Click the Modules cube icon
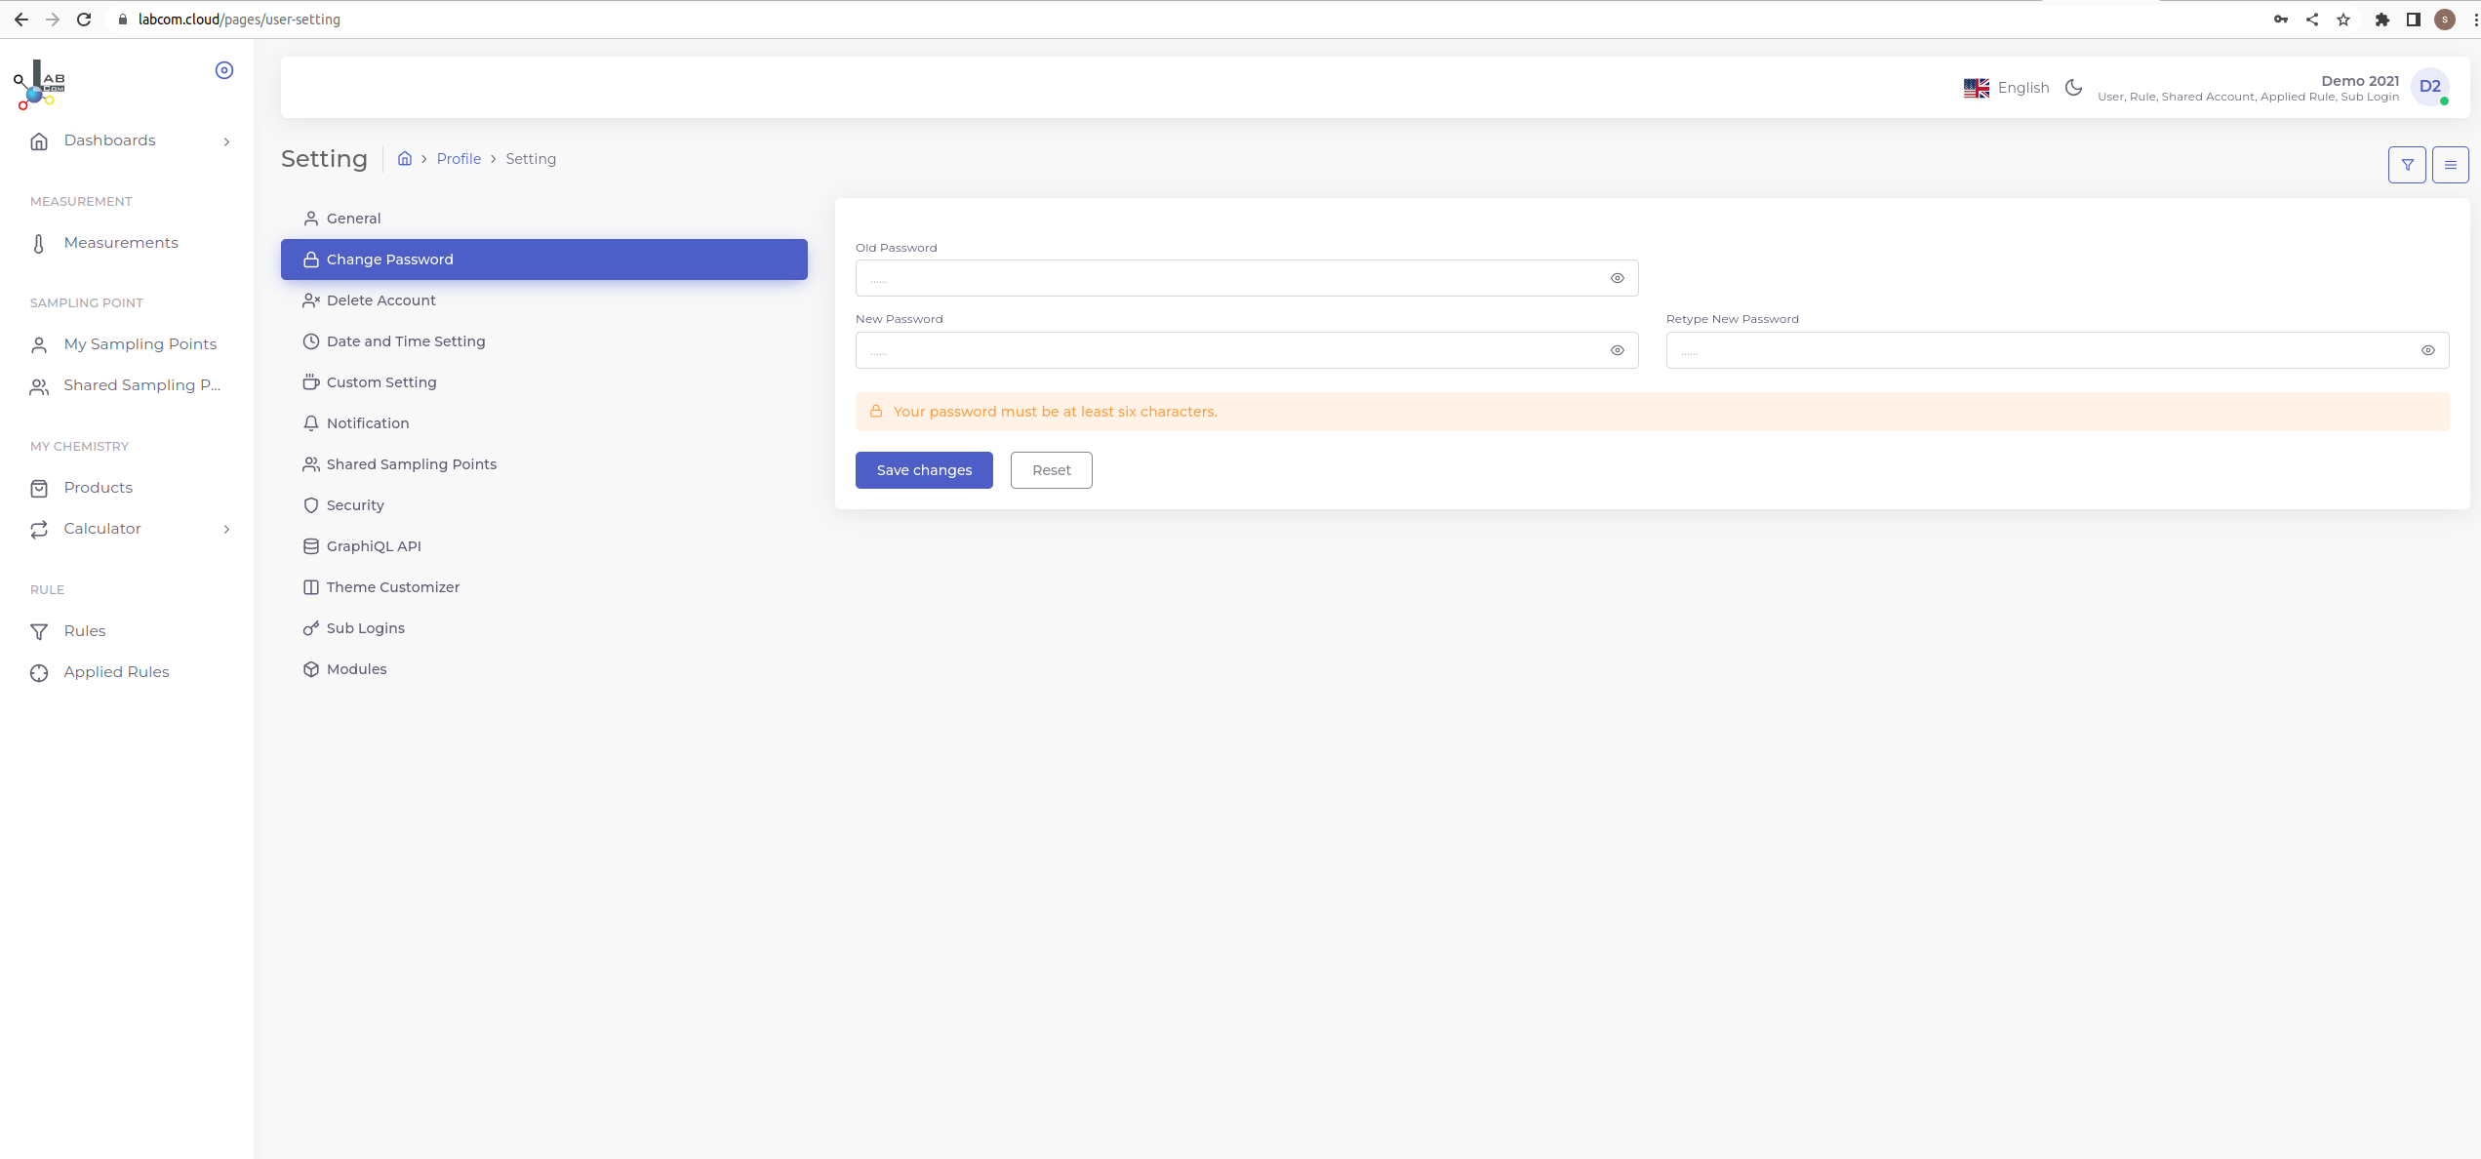 pos(311,669)
